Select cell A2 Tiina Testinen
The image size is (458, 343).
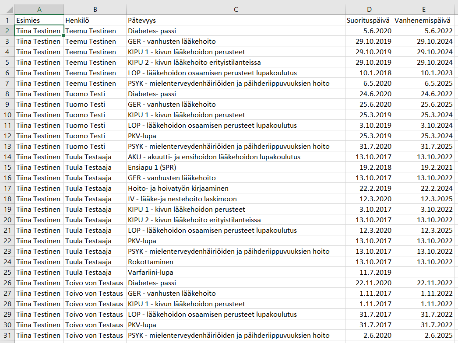[x=39, y=31]
